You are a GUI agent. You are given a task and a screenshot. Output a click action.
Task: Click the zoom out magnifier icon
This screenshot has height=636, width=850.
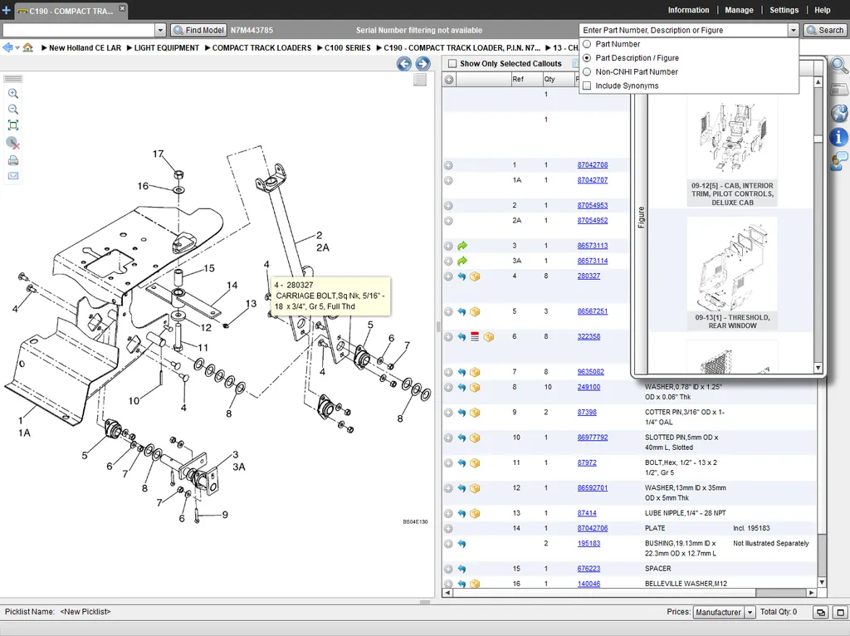click(13, 109)
